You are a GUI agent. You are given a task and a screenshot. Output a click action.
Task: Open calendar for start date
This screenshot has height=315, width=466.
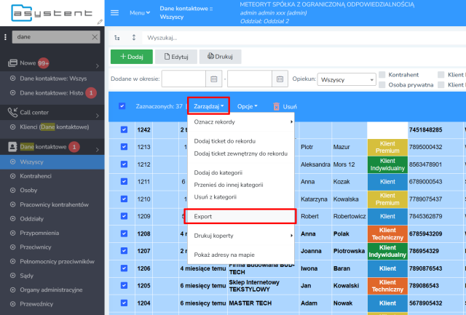[214, 79]
